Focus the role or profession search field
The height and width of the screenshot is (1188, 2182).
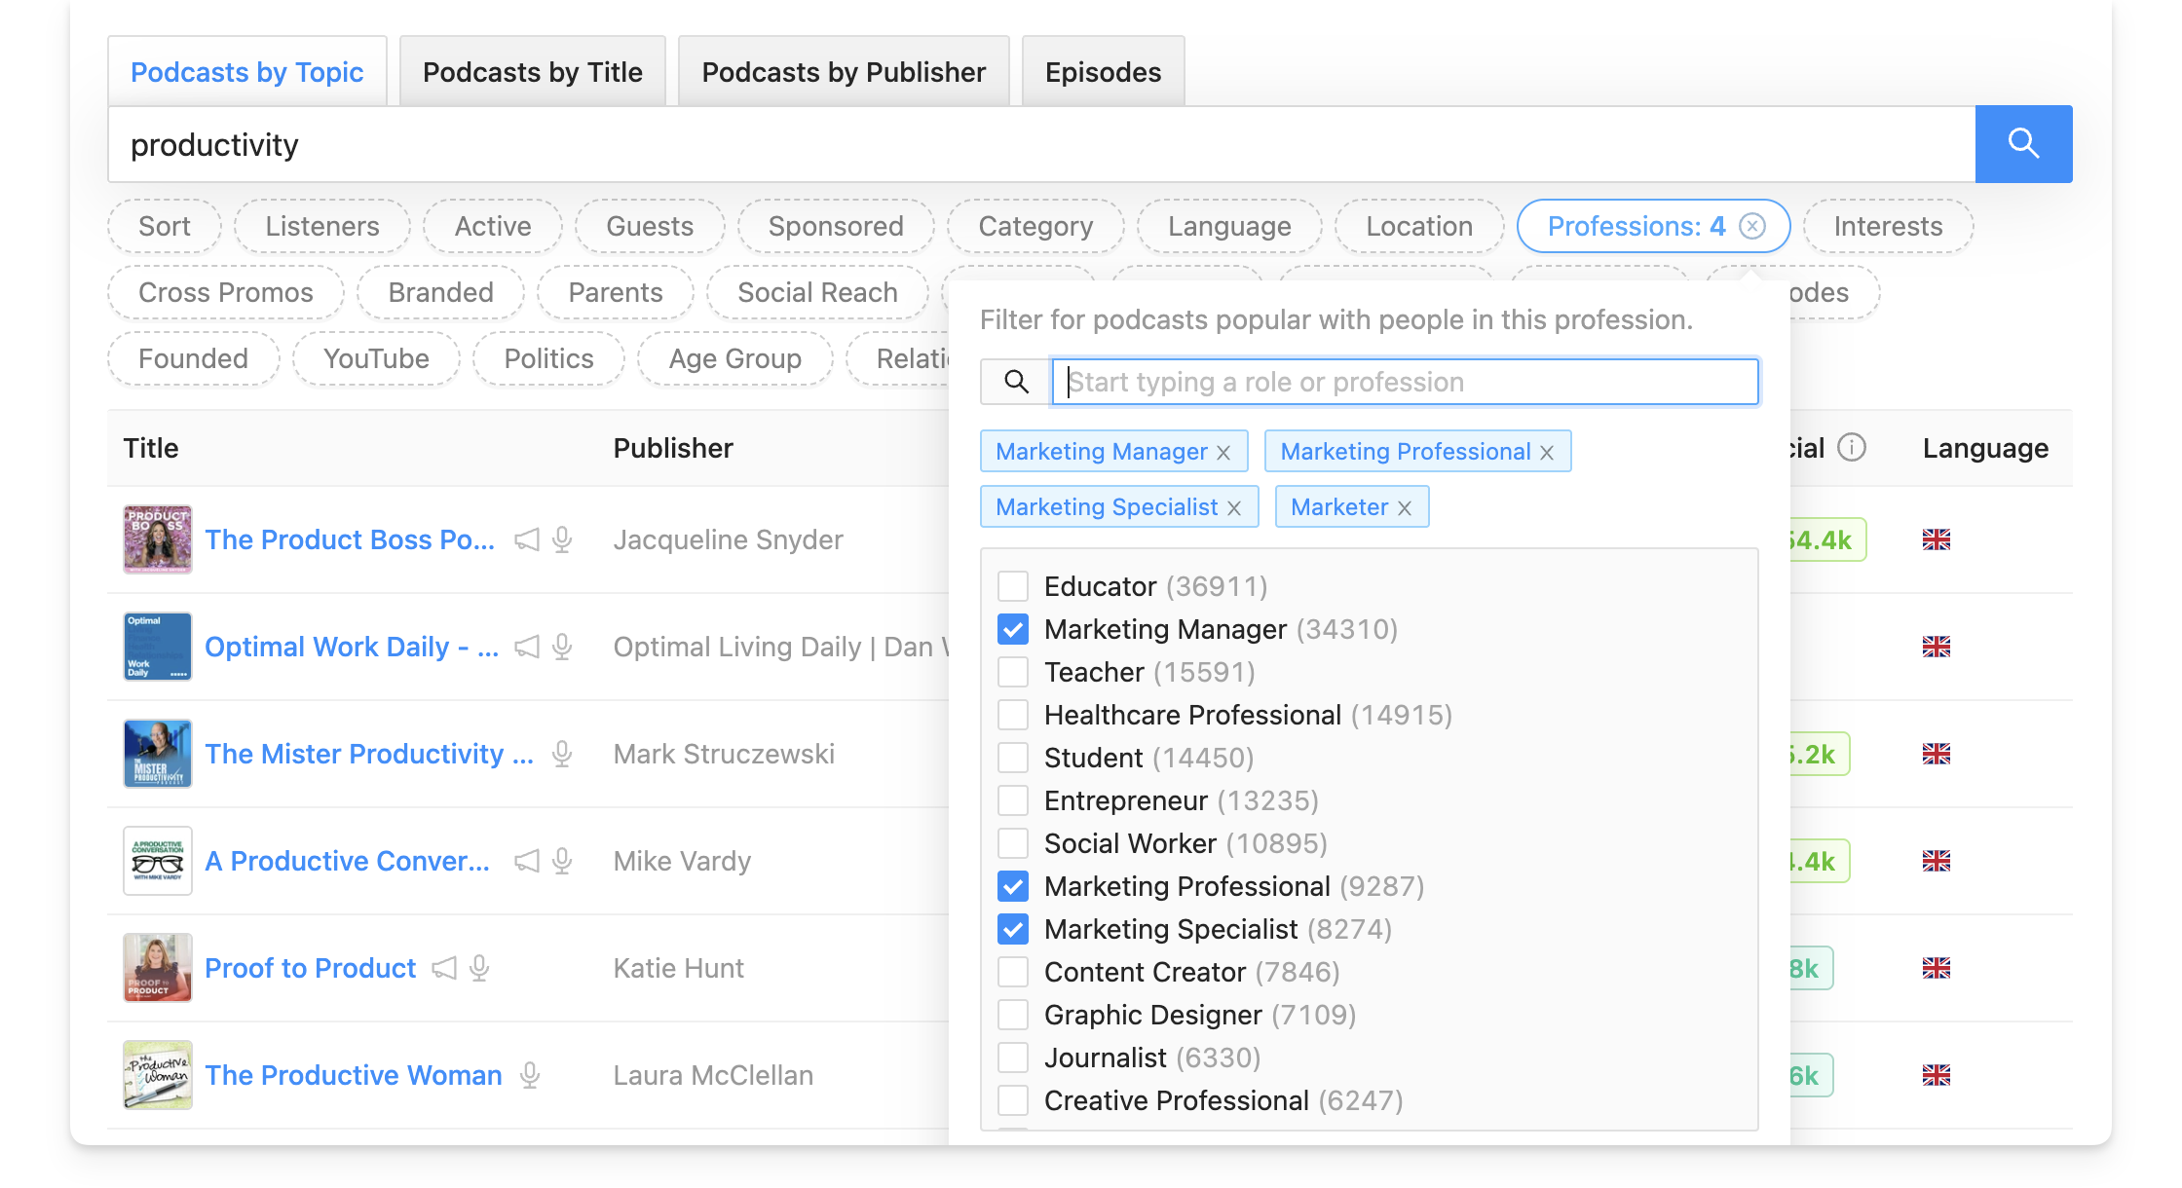[1405, 382]
